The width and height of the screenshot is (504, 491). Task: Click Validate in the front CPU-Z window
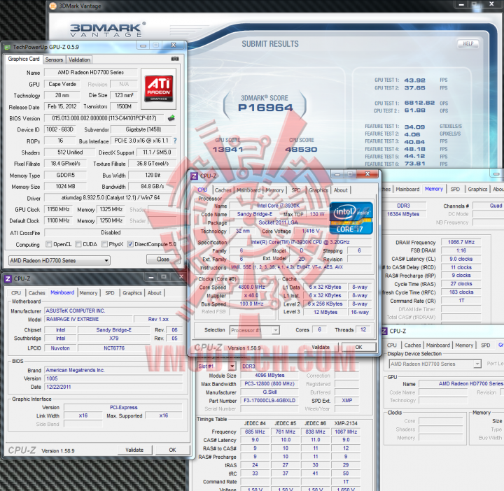pyautogui.click(x=321, y=347)
